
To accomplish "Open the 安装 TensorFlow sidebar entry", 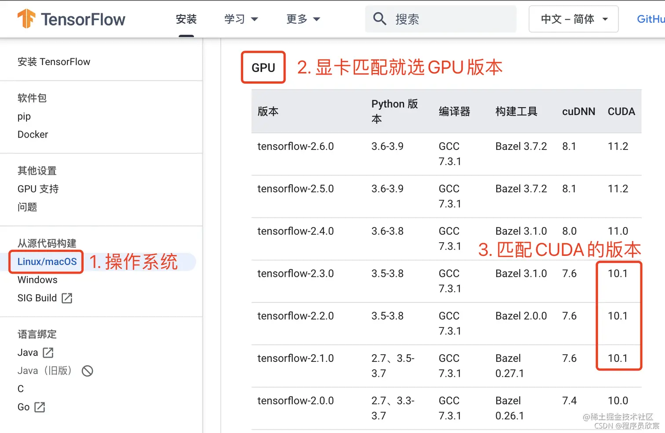I will (54, 62).
